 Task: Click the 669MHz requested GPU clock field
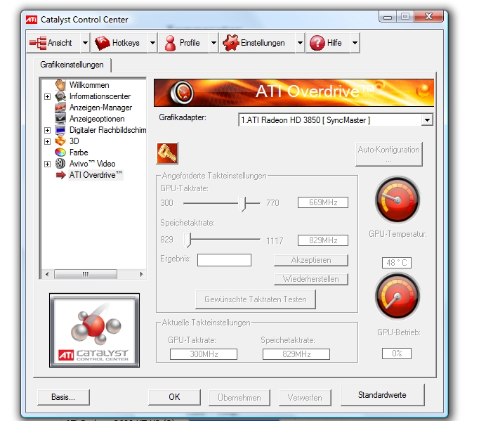(323, 202)
